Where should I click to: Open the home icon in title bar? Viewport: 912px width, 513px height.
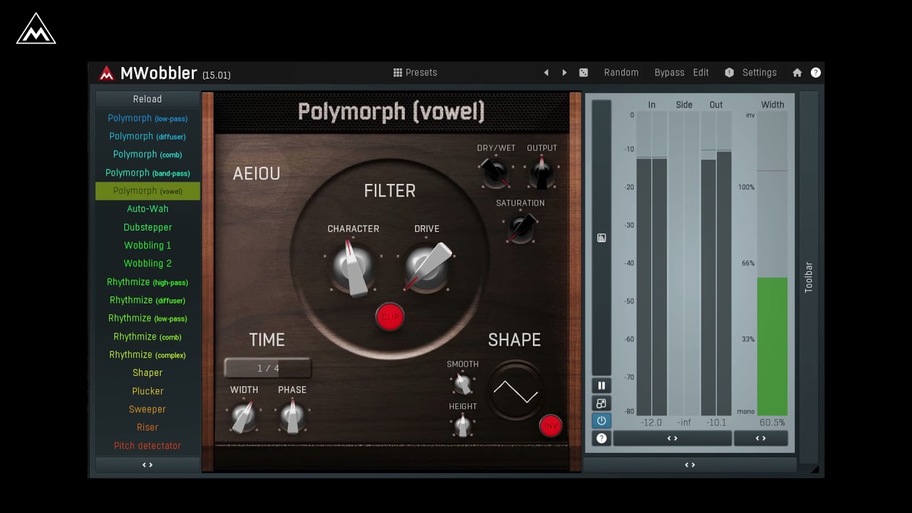point(797,73)
